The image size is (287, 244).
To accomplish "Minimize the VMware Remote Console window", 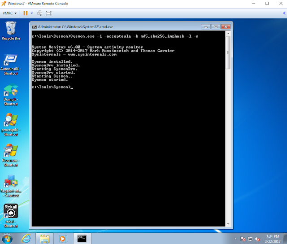I will click(253, 4).
